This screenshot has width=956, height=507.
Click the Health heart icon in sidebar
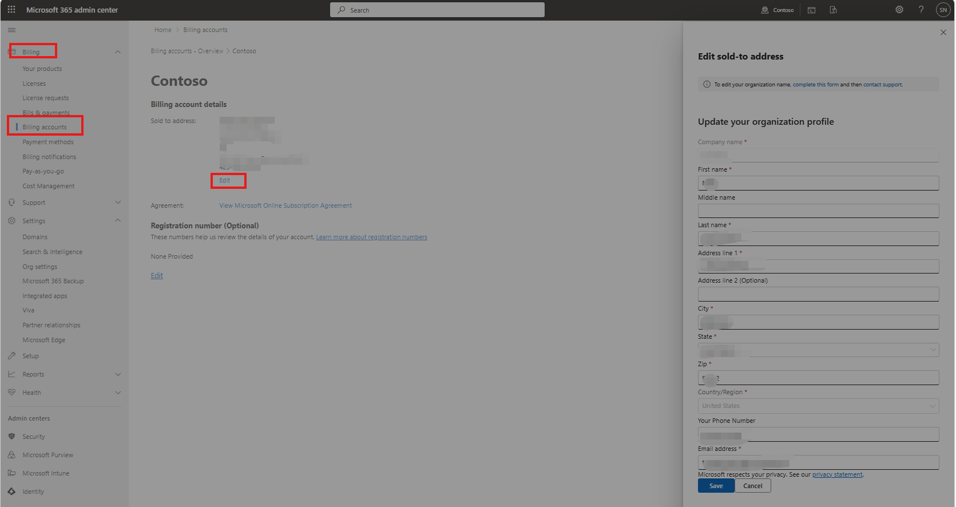coord(11,393)
